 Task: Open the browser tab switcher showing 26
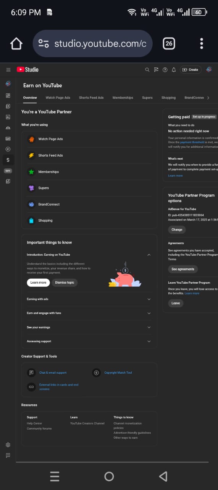click(169, 44)
